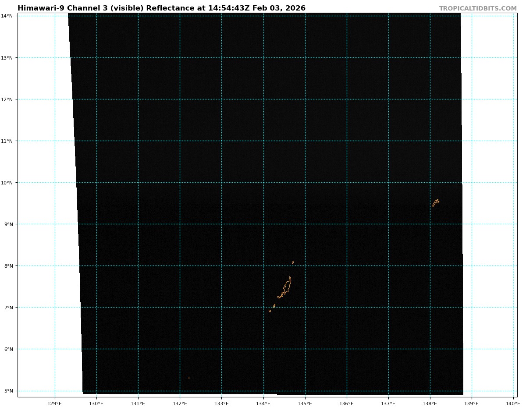
Task: Click the 12°N latitude axis label
Action: click(x=9, y=99)
